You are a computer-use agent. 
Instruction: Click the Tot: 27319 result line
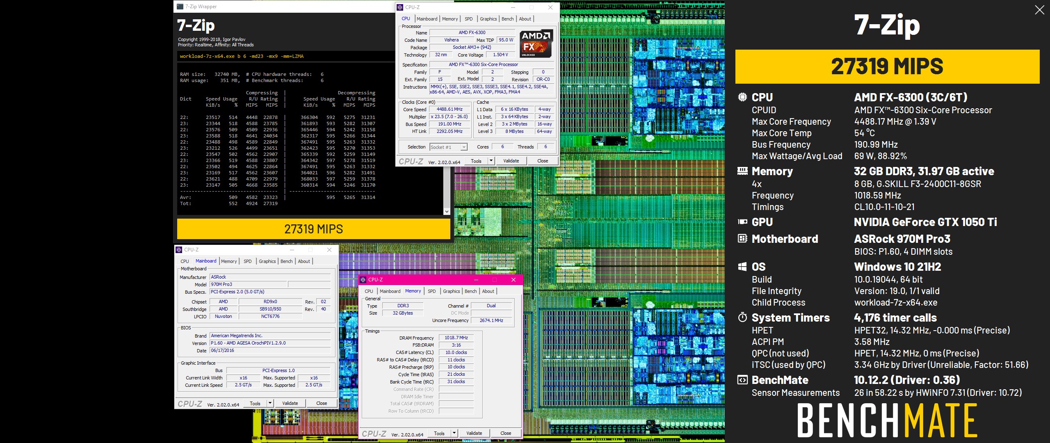229,203
